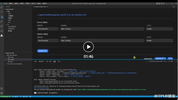Click SSH ubuntu remote indicator in status bar
This screenshot has height=100, width=178.
6,97
